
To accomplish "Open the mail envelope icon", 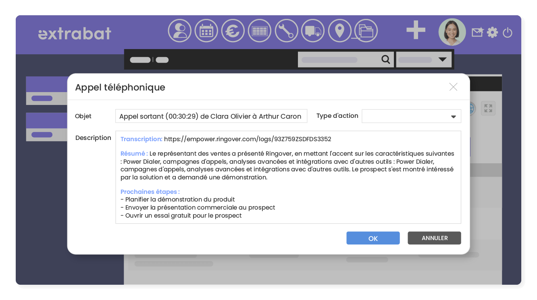I will coord(477,32).
